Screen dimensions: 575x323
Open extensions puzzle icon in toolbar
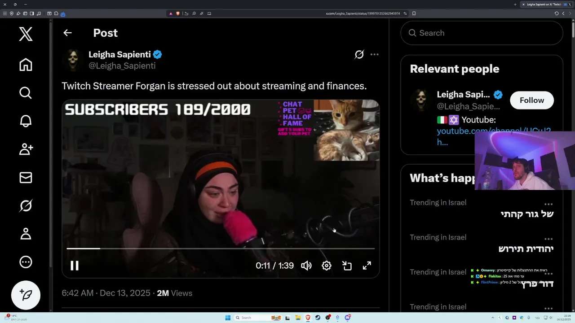(x=56, y=13)
